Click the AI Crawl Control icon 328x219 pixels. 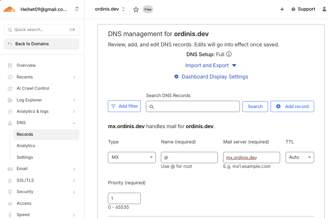(10, 88)
